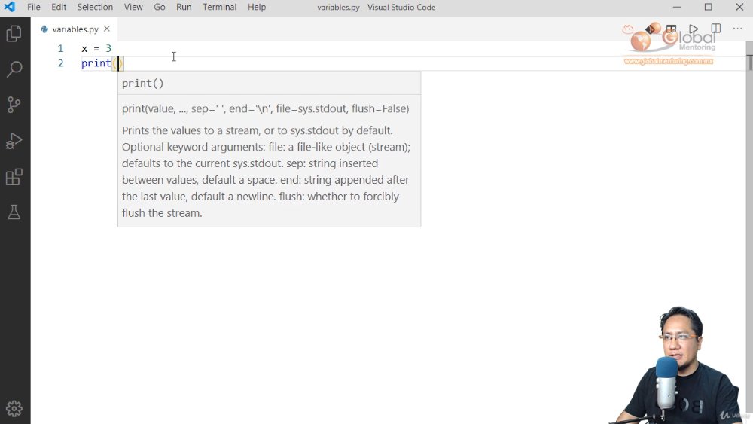The height and width of the screenshot is (424, 753).
Task: Split the editor to the right
Action: point(715,29)
